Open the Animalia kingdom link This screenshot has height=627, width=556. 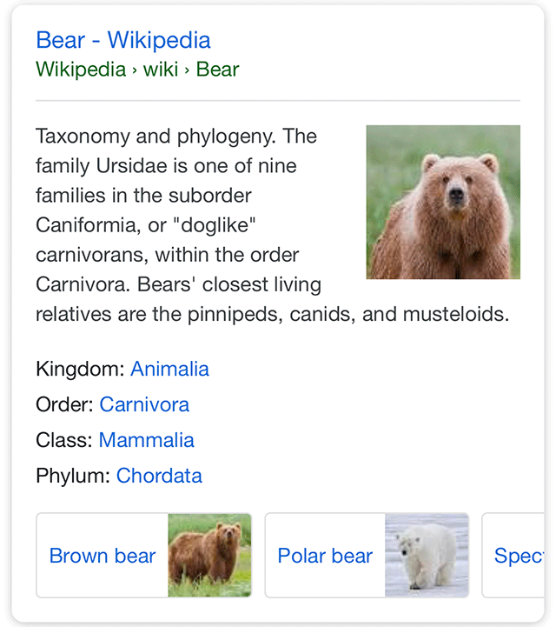(x=169, y=369)
